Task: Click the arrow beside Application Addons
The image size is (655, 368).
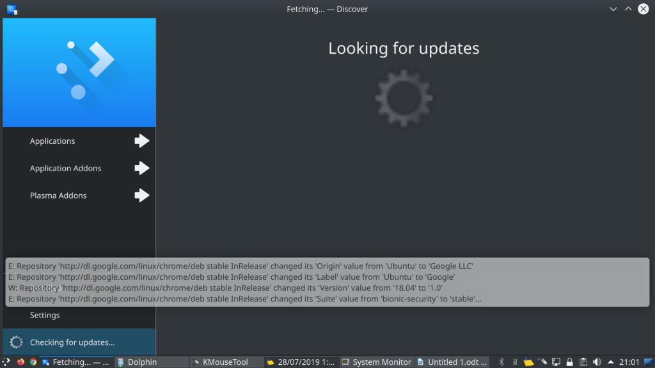Action: tap(141, 169)
